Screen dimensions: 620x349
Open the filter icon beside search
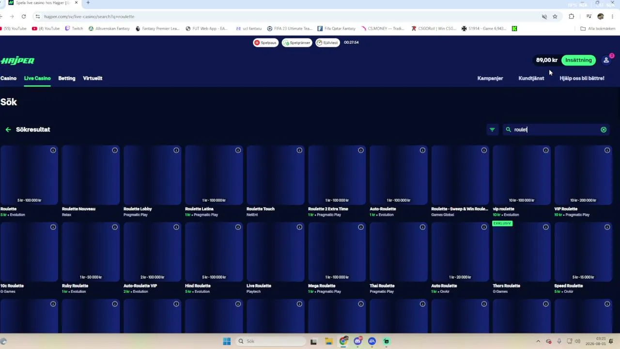(x=492, y=129)
